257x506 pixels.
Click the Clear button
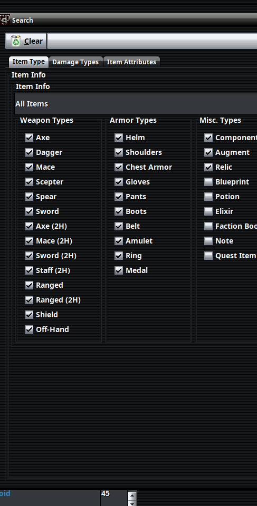(x=26, y=41)
